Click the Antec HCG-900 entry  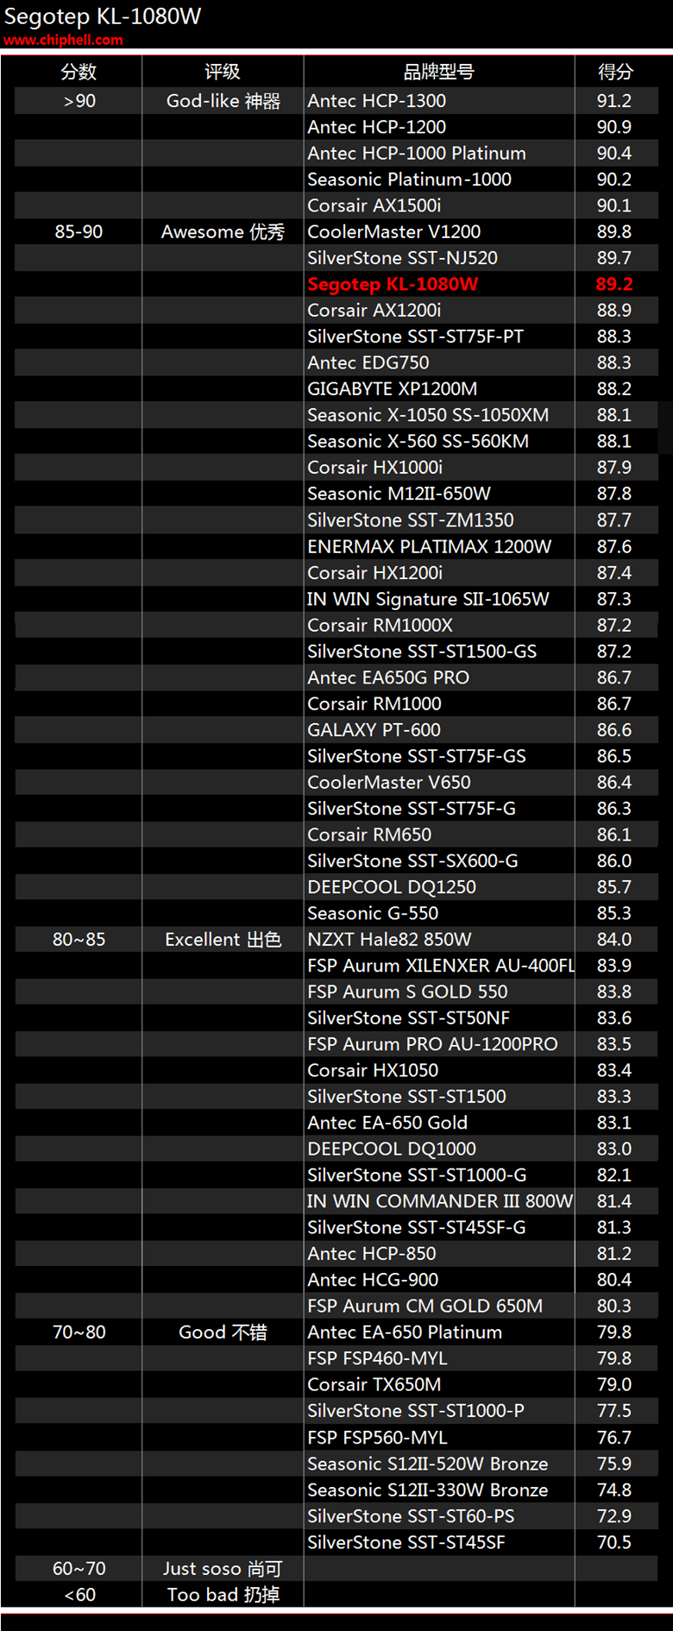373,1280
